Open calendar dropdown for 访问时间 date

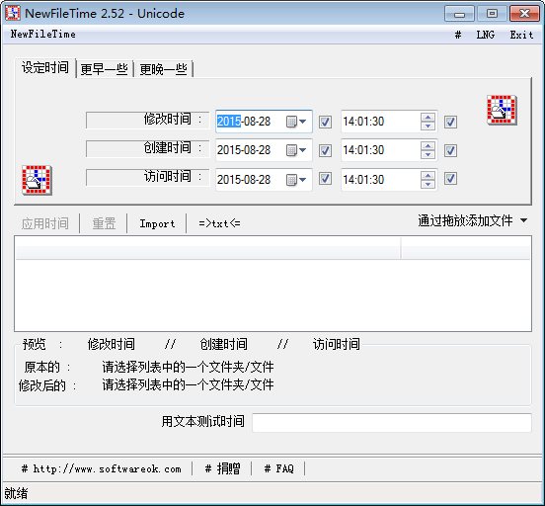pyautogui.click(x=296, y=180)
